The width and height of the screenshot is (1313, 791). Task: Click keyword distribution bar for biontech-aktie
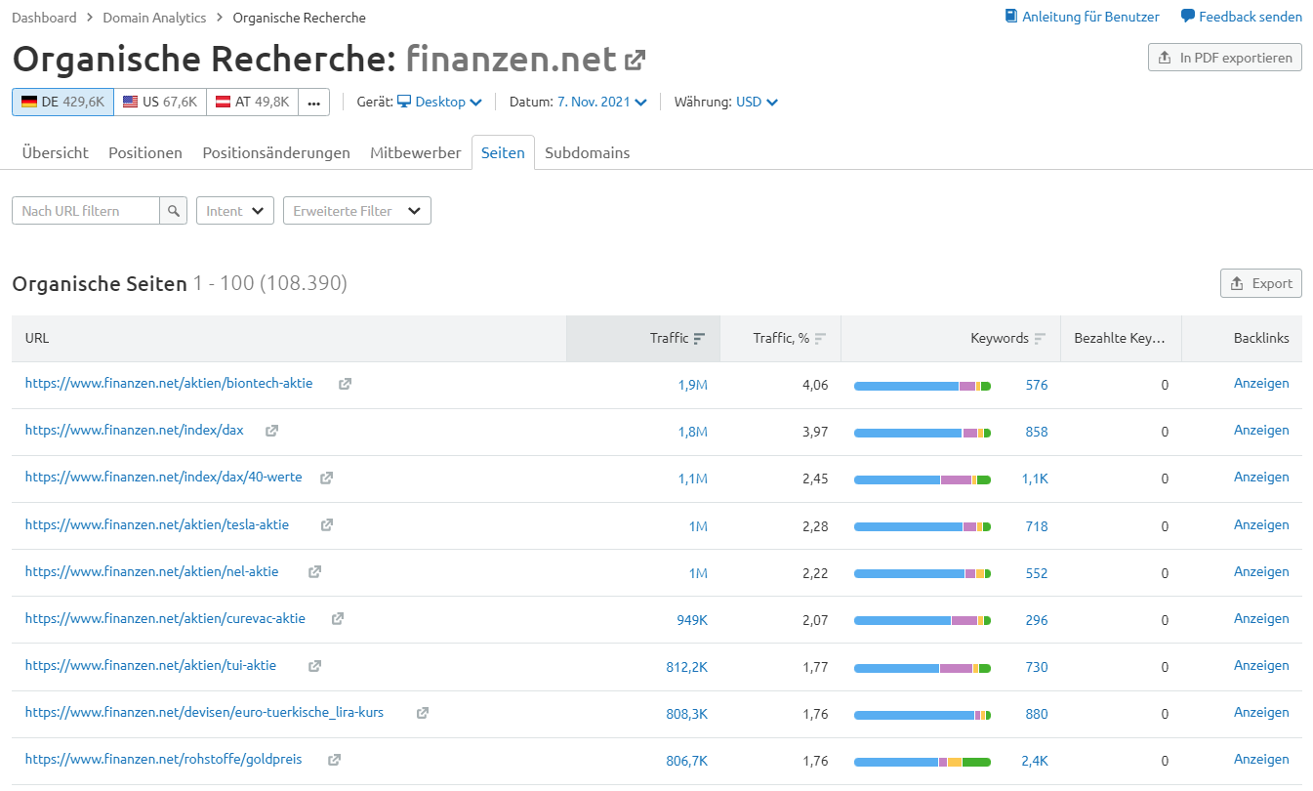click(923, 386)
